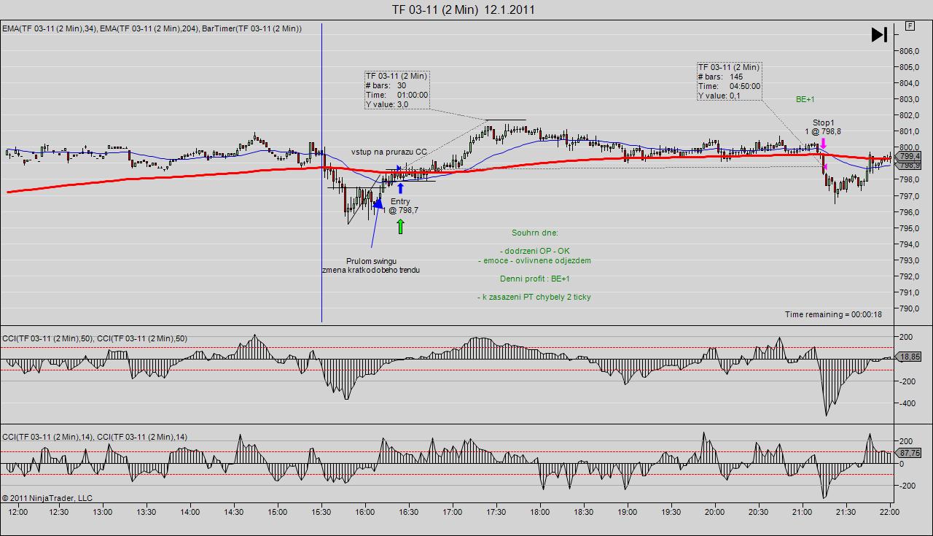Viewport: 933px width, 536px height.
Task: Click the 790,0 price axis label
Action: click(910, 308)
